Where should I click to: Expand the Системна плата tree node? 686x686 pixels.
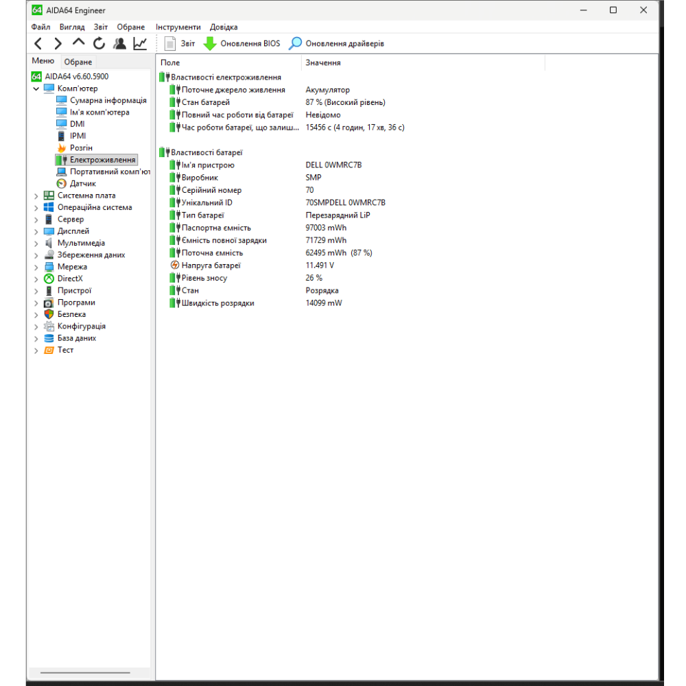click(x=36, y=196)
